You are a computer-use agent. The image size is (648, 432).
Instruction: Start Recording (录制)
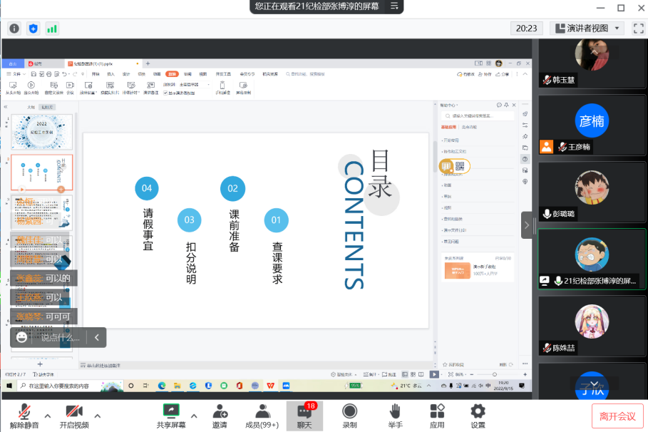349,416
